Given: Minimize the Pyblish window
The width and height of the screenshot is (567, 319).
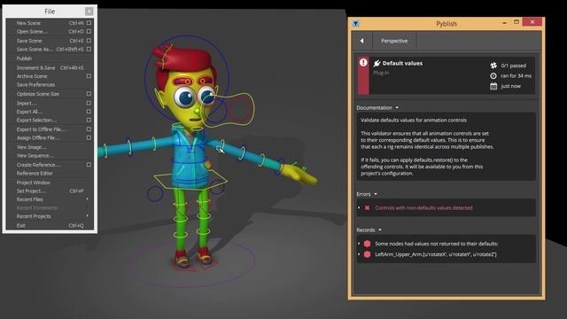Looking at the screenshot, I should pos(504,23).
